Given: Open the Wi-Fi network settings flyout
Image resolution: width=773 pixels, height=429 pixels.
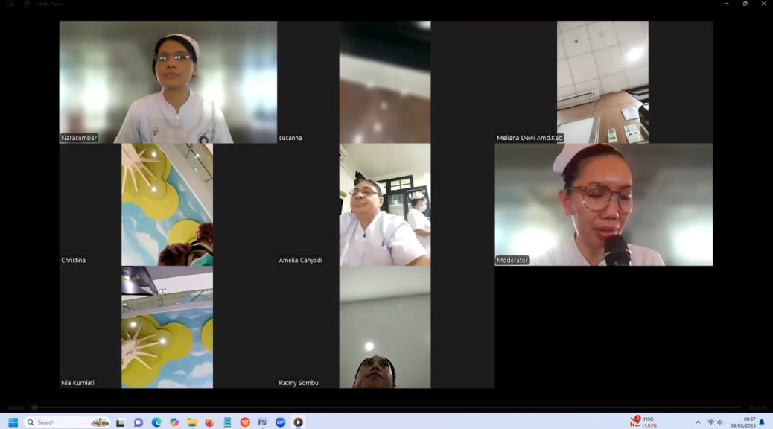Looking at the screenshot, I should pos(710,422).
